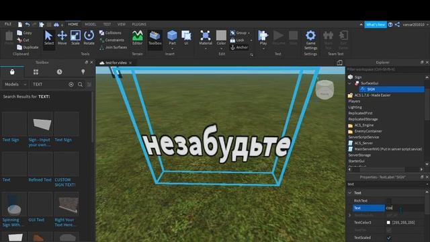The height and width of the screenshot is (242, 430).
Task: Collapse the ribbon with the up arrow
Action: 361,24
